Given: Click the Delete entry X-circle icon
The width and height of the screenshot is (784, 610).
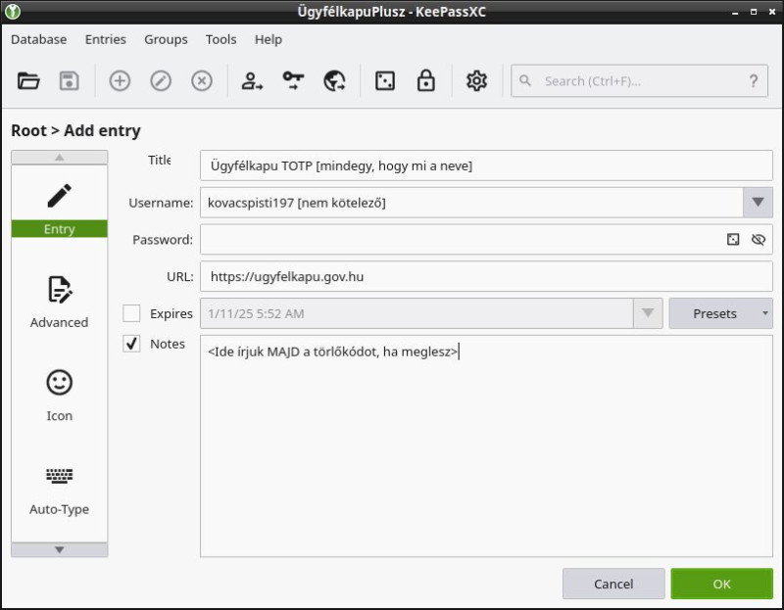Looking at the screenshot, I should pos(202,81).
